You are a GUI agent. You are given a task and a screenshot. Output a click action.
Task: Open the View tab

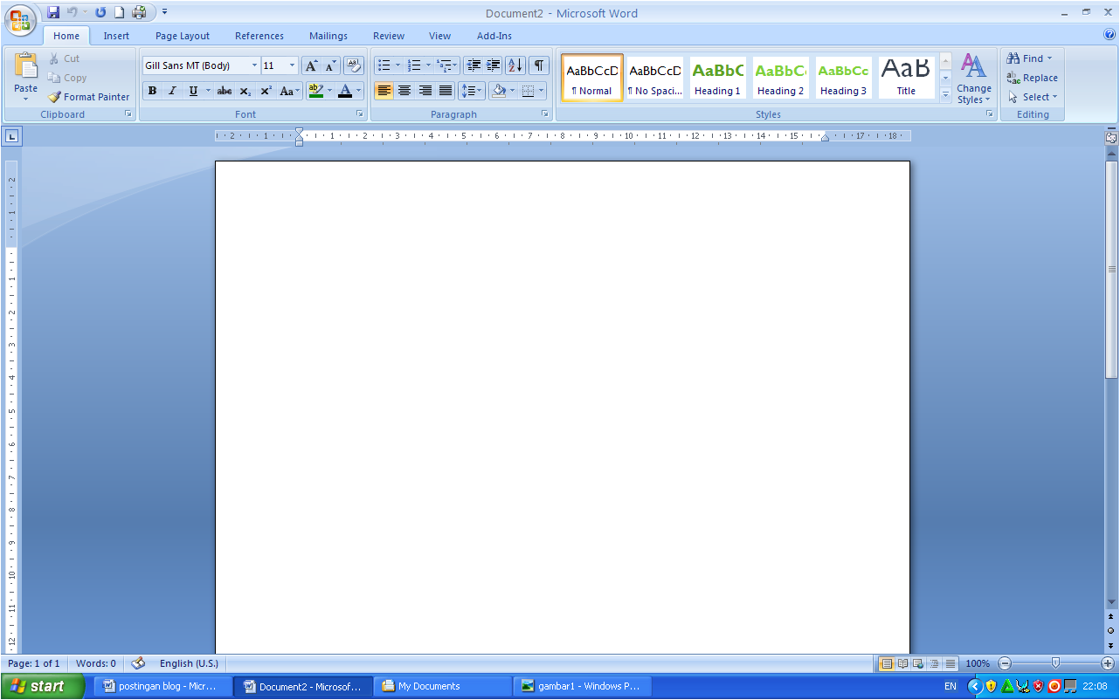(440, 36)
